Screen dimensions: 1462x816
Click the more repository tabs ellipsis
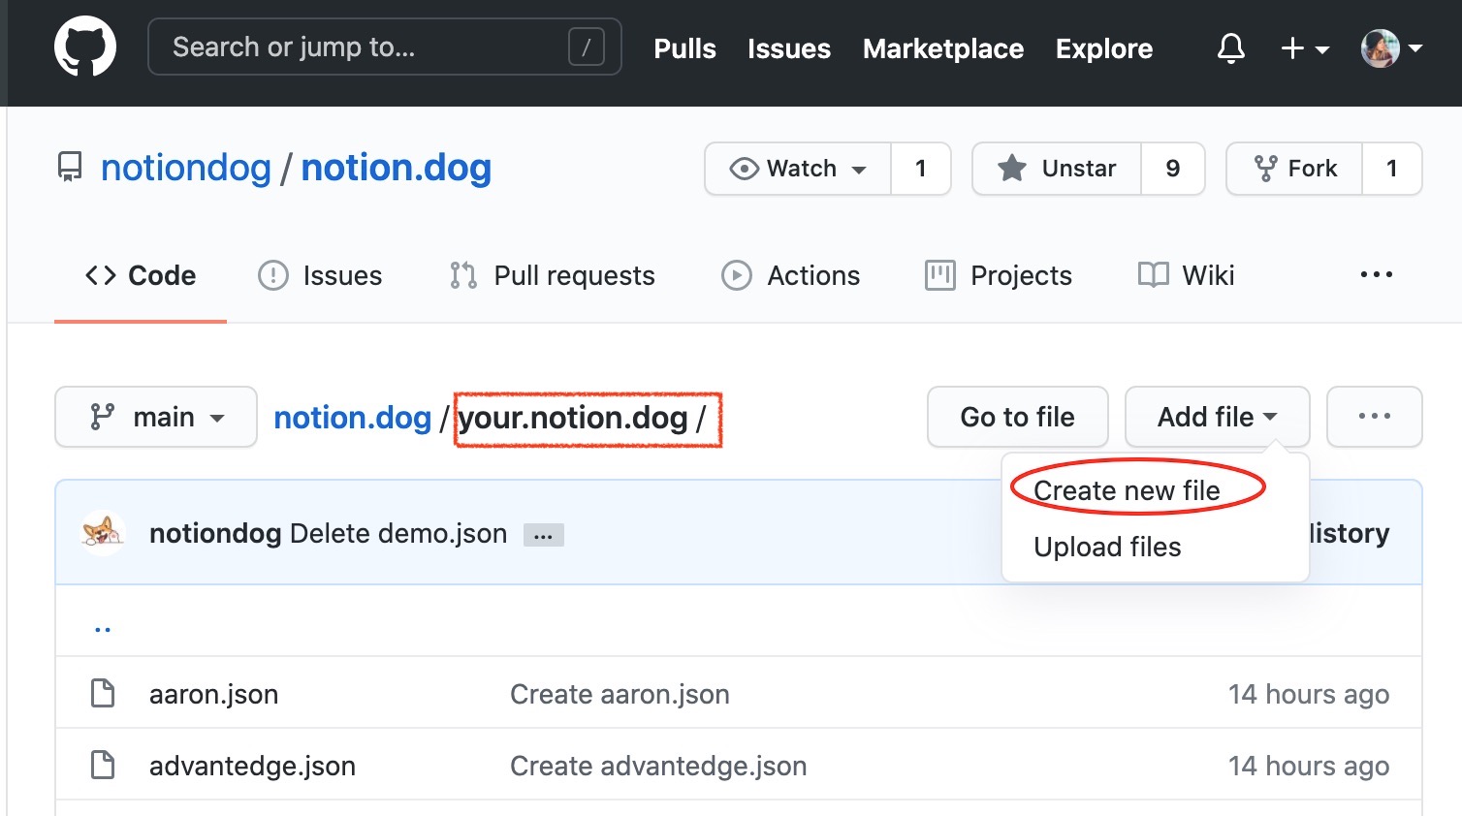[x=1376, y=275]
